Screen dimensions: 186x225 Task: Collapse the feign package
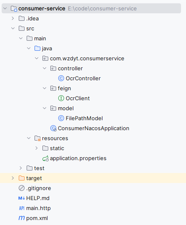[x=45, y=88]
